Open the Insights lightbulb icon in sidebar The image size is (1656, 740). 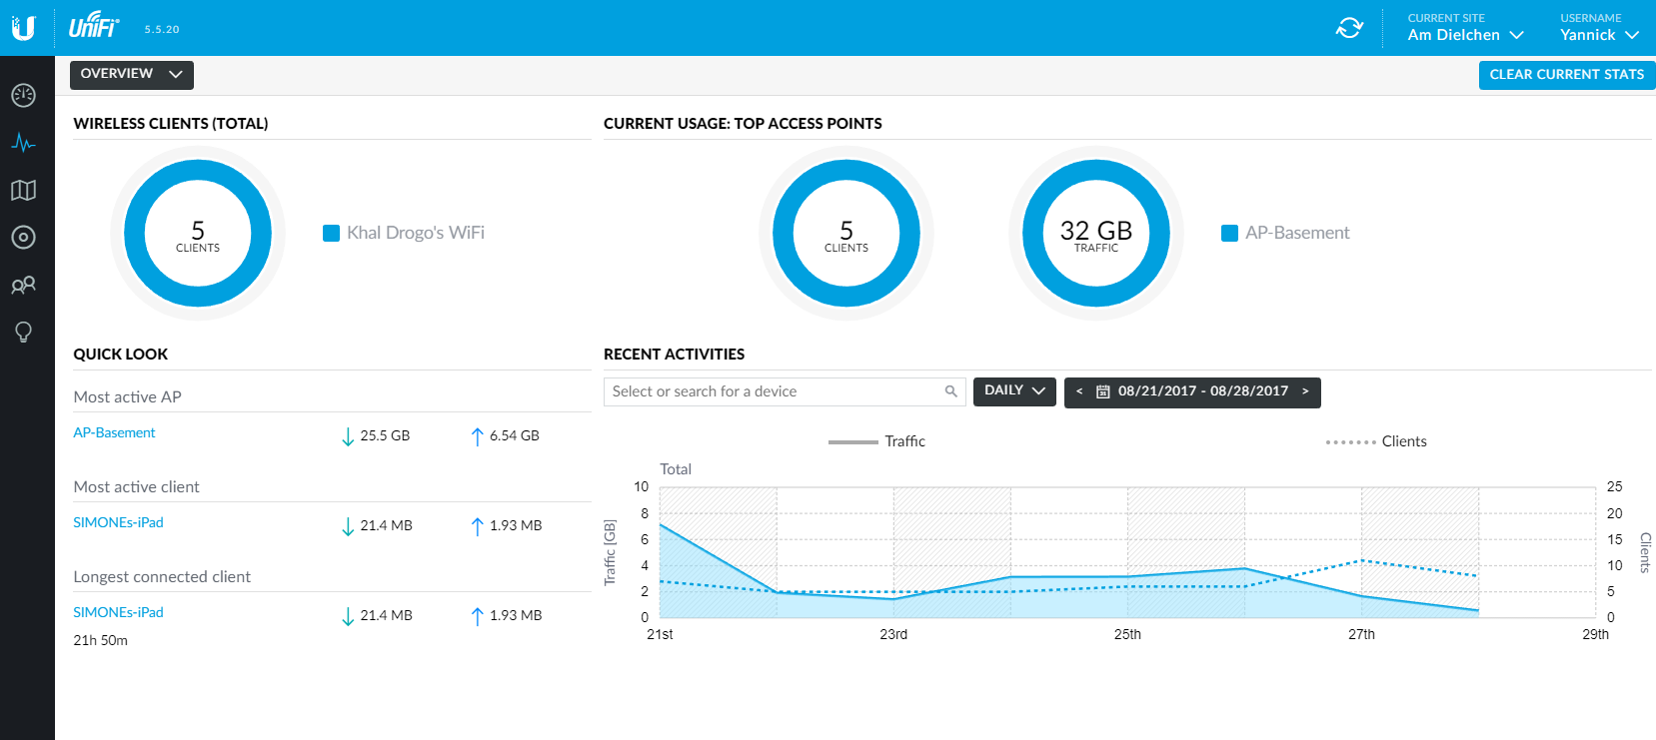[x=23, y=332]
